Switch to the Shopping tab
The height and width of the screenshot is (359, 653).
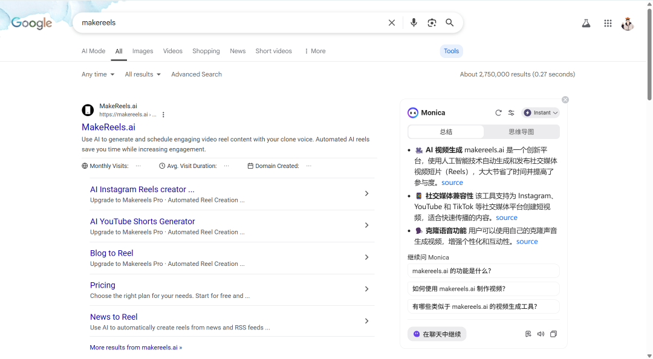coord(206,51)
